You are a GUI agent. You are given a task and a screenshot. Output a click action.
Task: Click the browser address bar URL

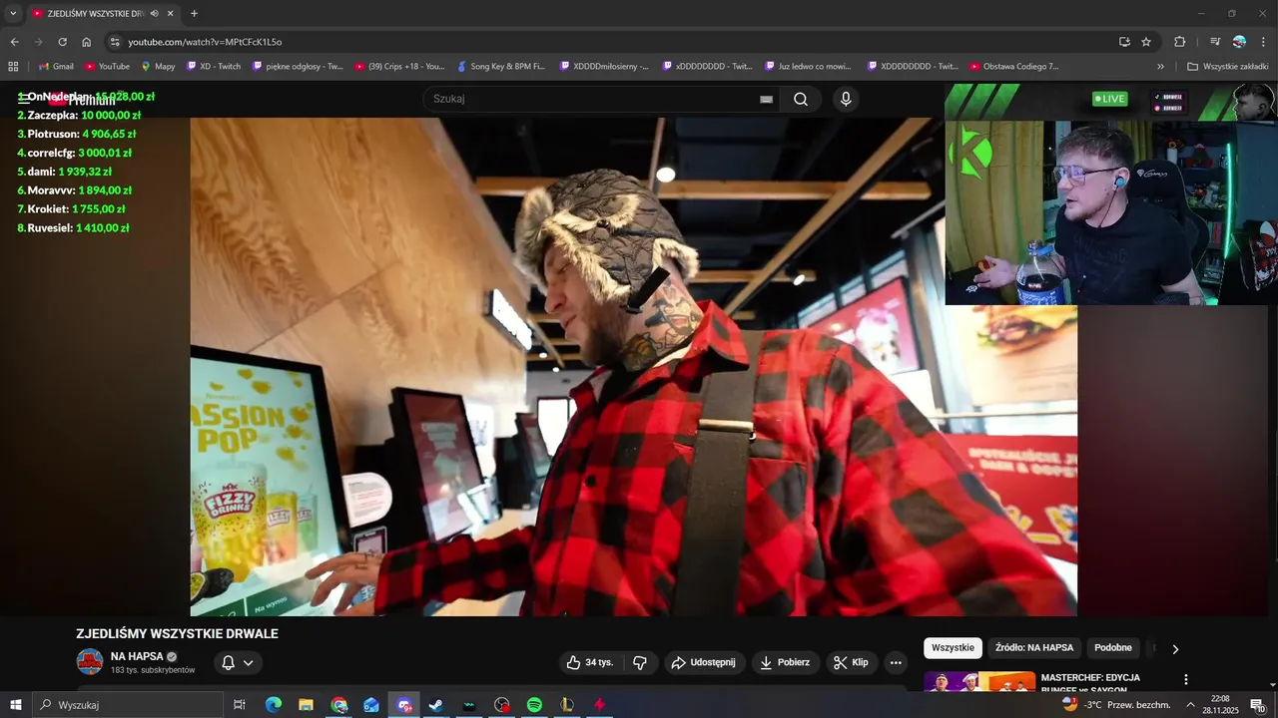click(x=205, y=42)
